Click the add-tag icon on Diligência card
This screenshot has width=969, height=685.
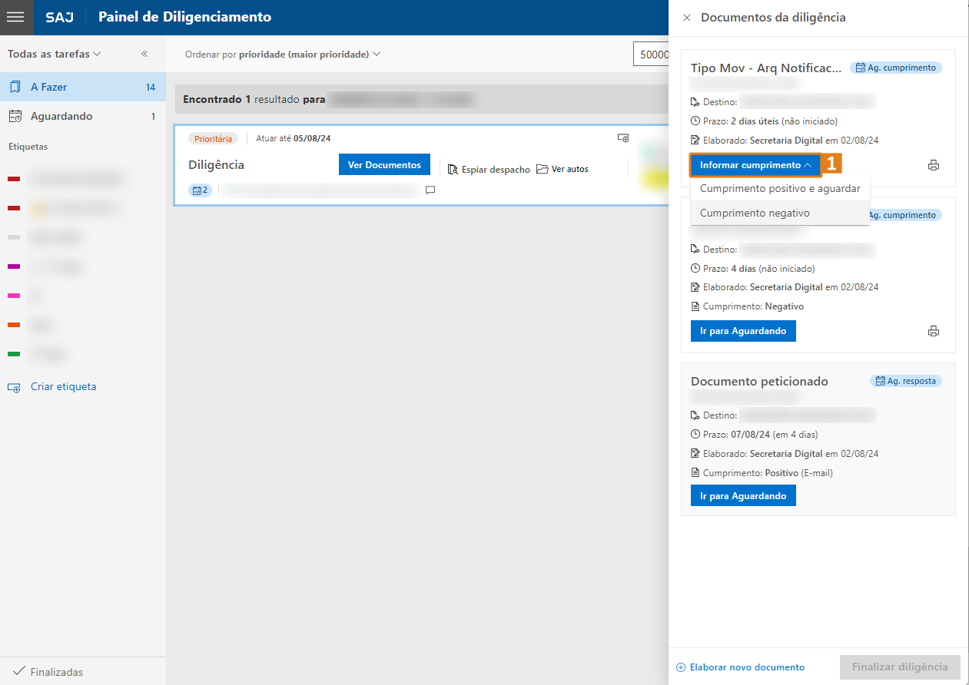pyautogui.click(x=623, y=138)
